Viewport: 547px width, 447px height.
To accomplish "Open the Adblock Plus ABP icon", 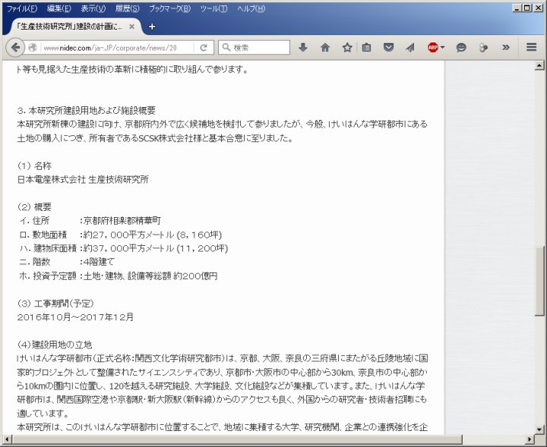I will click(x=432, y=47).
